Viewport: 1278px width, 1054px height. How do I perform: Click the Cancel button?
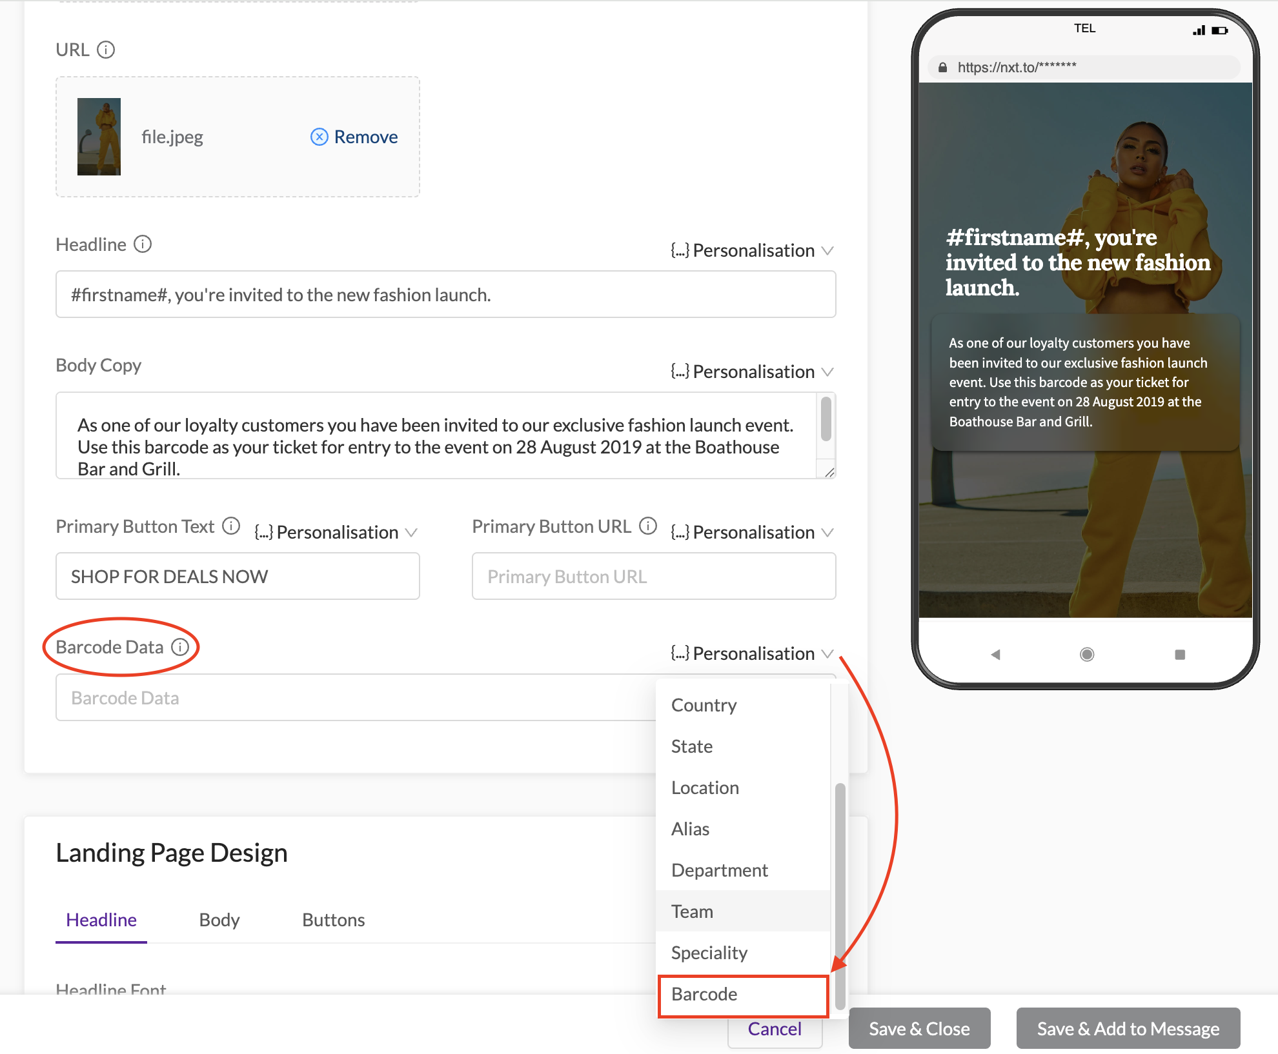[x=775, y=1029]
